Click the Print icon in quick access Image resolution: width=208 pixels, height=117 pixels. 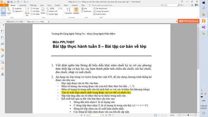point(11,2)
